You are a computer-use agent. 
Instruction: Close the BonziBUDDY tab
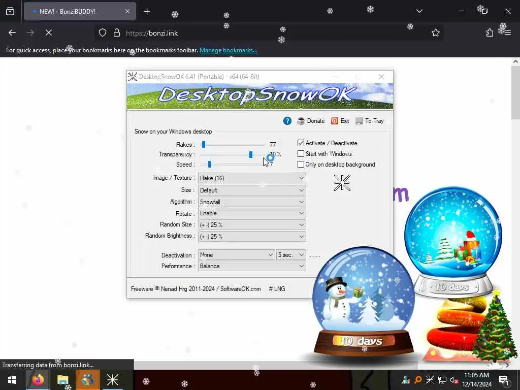127,11
